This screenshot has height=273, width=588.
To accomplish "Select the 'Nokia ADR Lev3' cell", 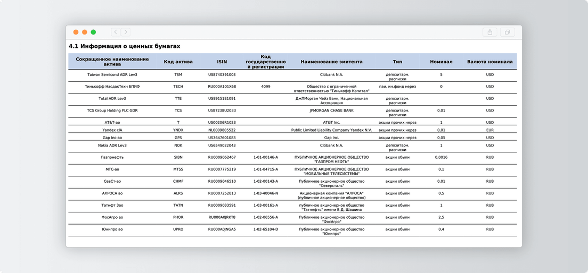I will pos(112,145).
